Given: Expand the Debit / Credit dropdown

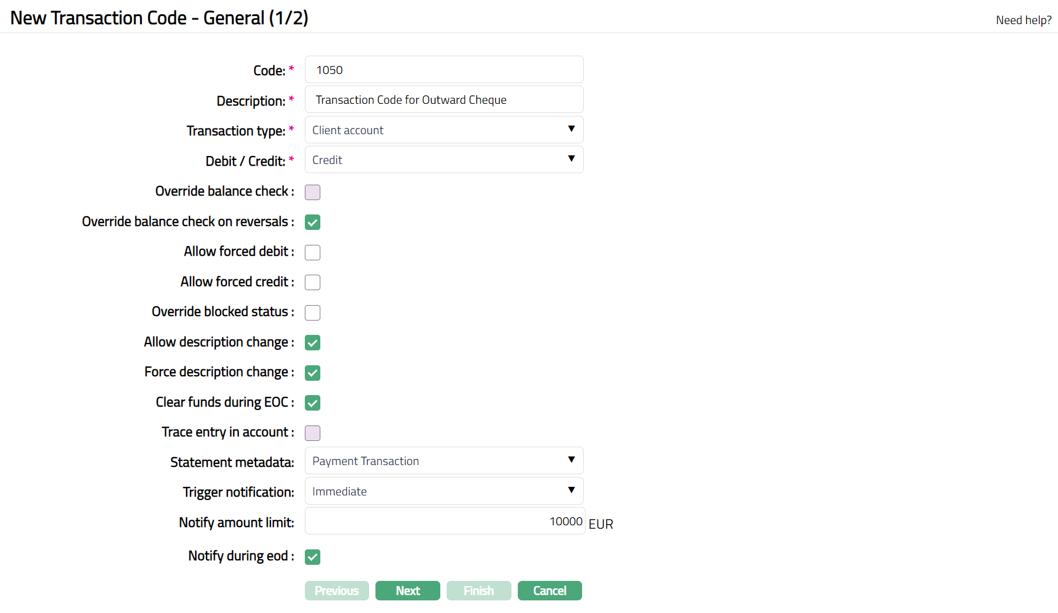Looking at the screenshot, I should tap(444, 160).
